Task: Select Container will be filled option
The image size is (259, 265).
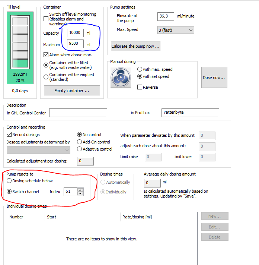Action: (x=46, y=65)
